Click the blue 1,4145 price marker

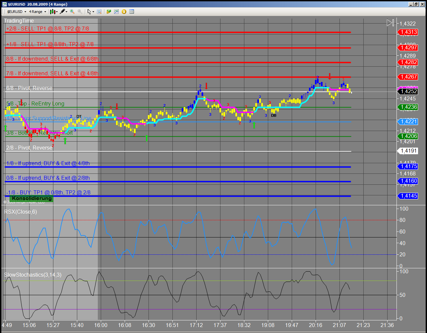(407, 196)
